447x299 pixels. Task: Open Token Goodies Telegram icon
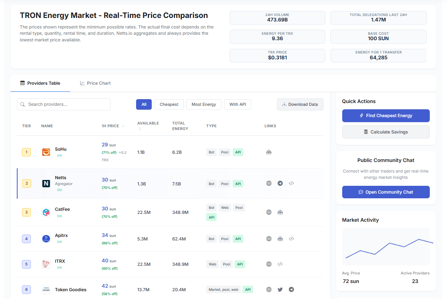click(x=291, y=290)
